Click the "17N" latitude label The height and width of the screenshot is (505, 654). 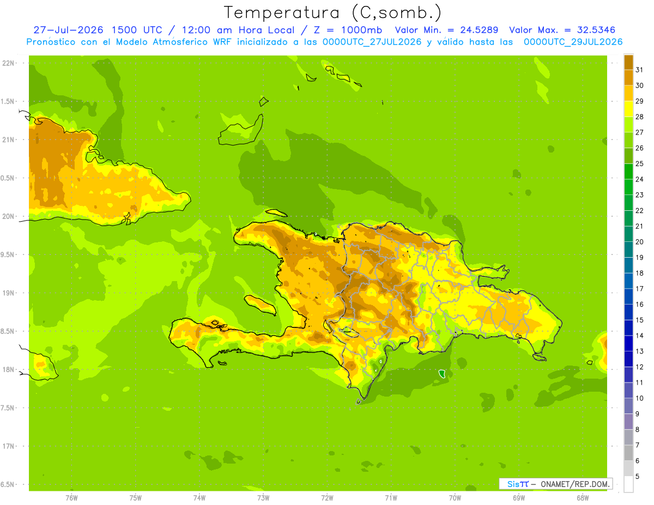(x=8, y=446)
